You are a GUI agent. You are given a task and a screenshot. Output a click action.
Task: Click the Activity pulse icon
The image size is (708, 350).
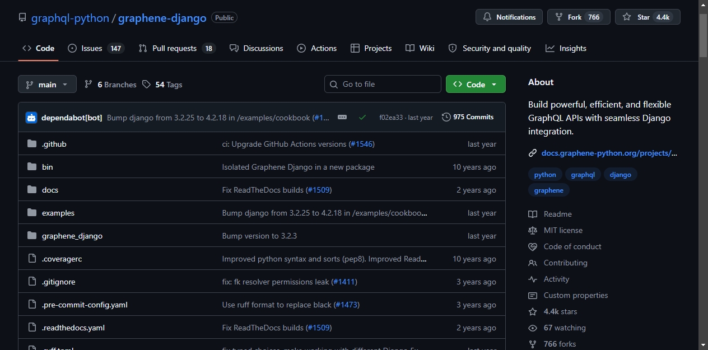533,279
